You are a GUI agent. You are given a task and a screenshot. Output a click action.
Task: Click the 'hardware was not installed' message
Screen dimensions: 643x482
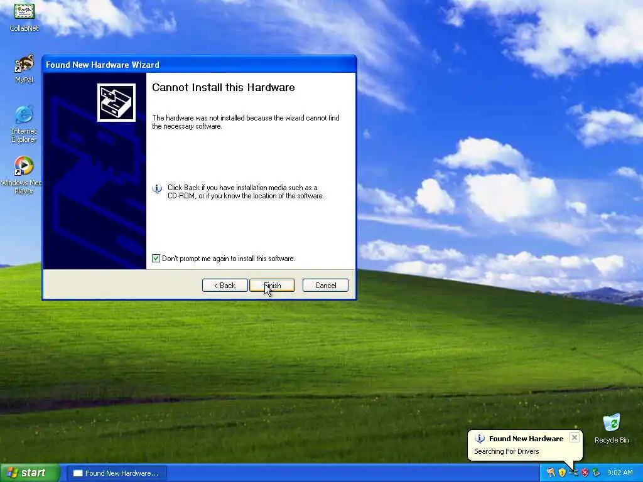[246, 122]
